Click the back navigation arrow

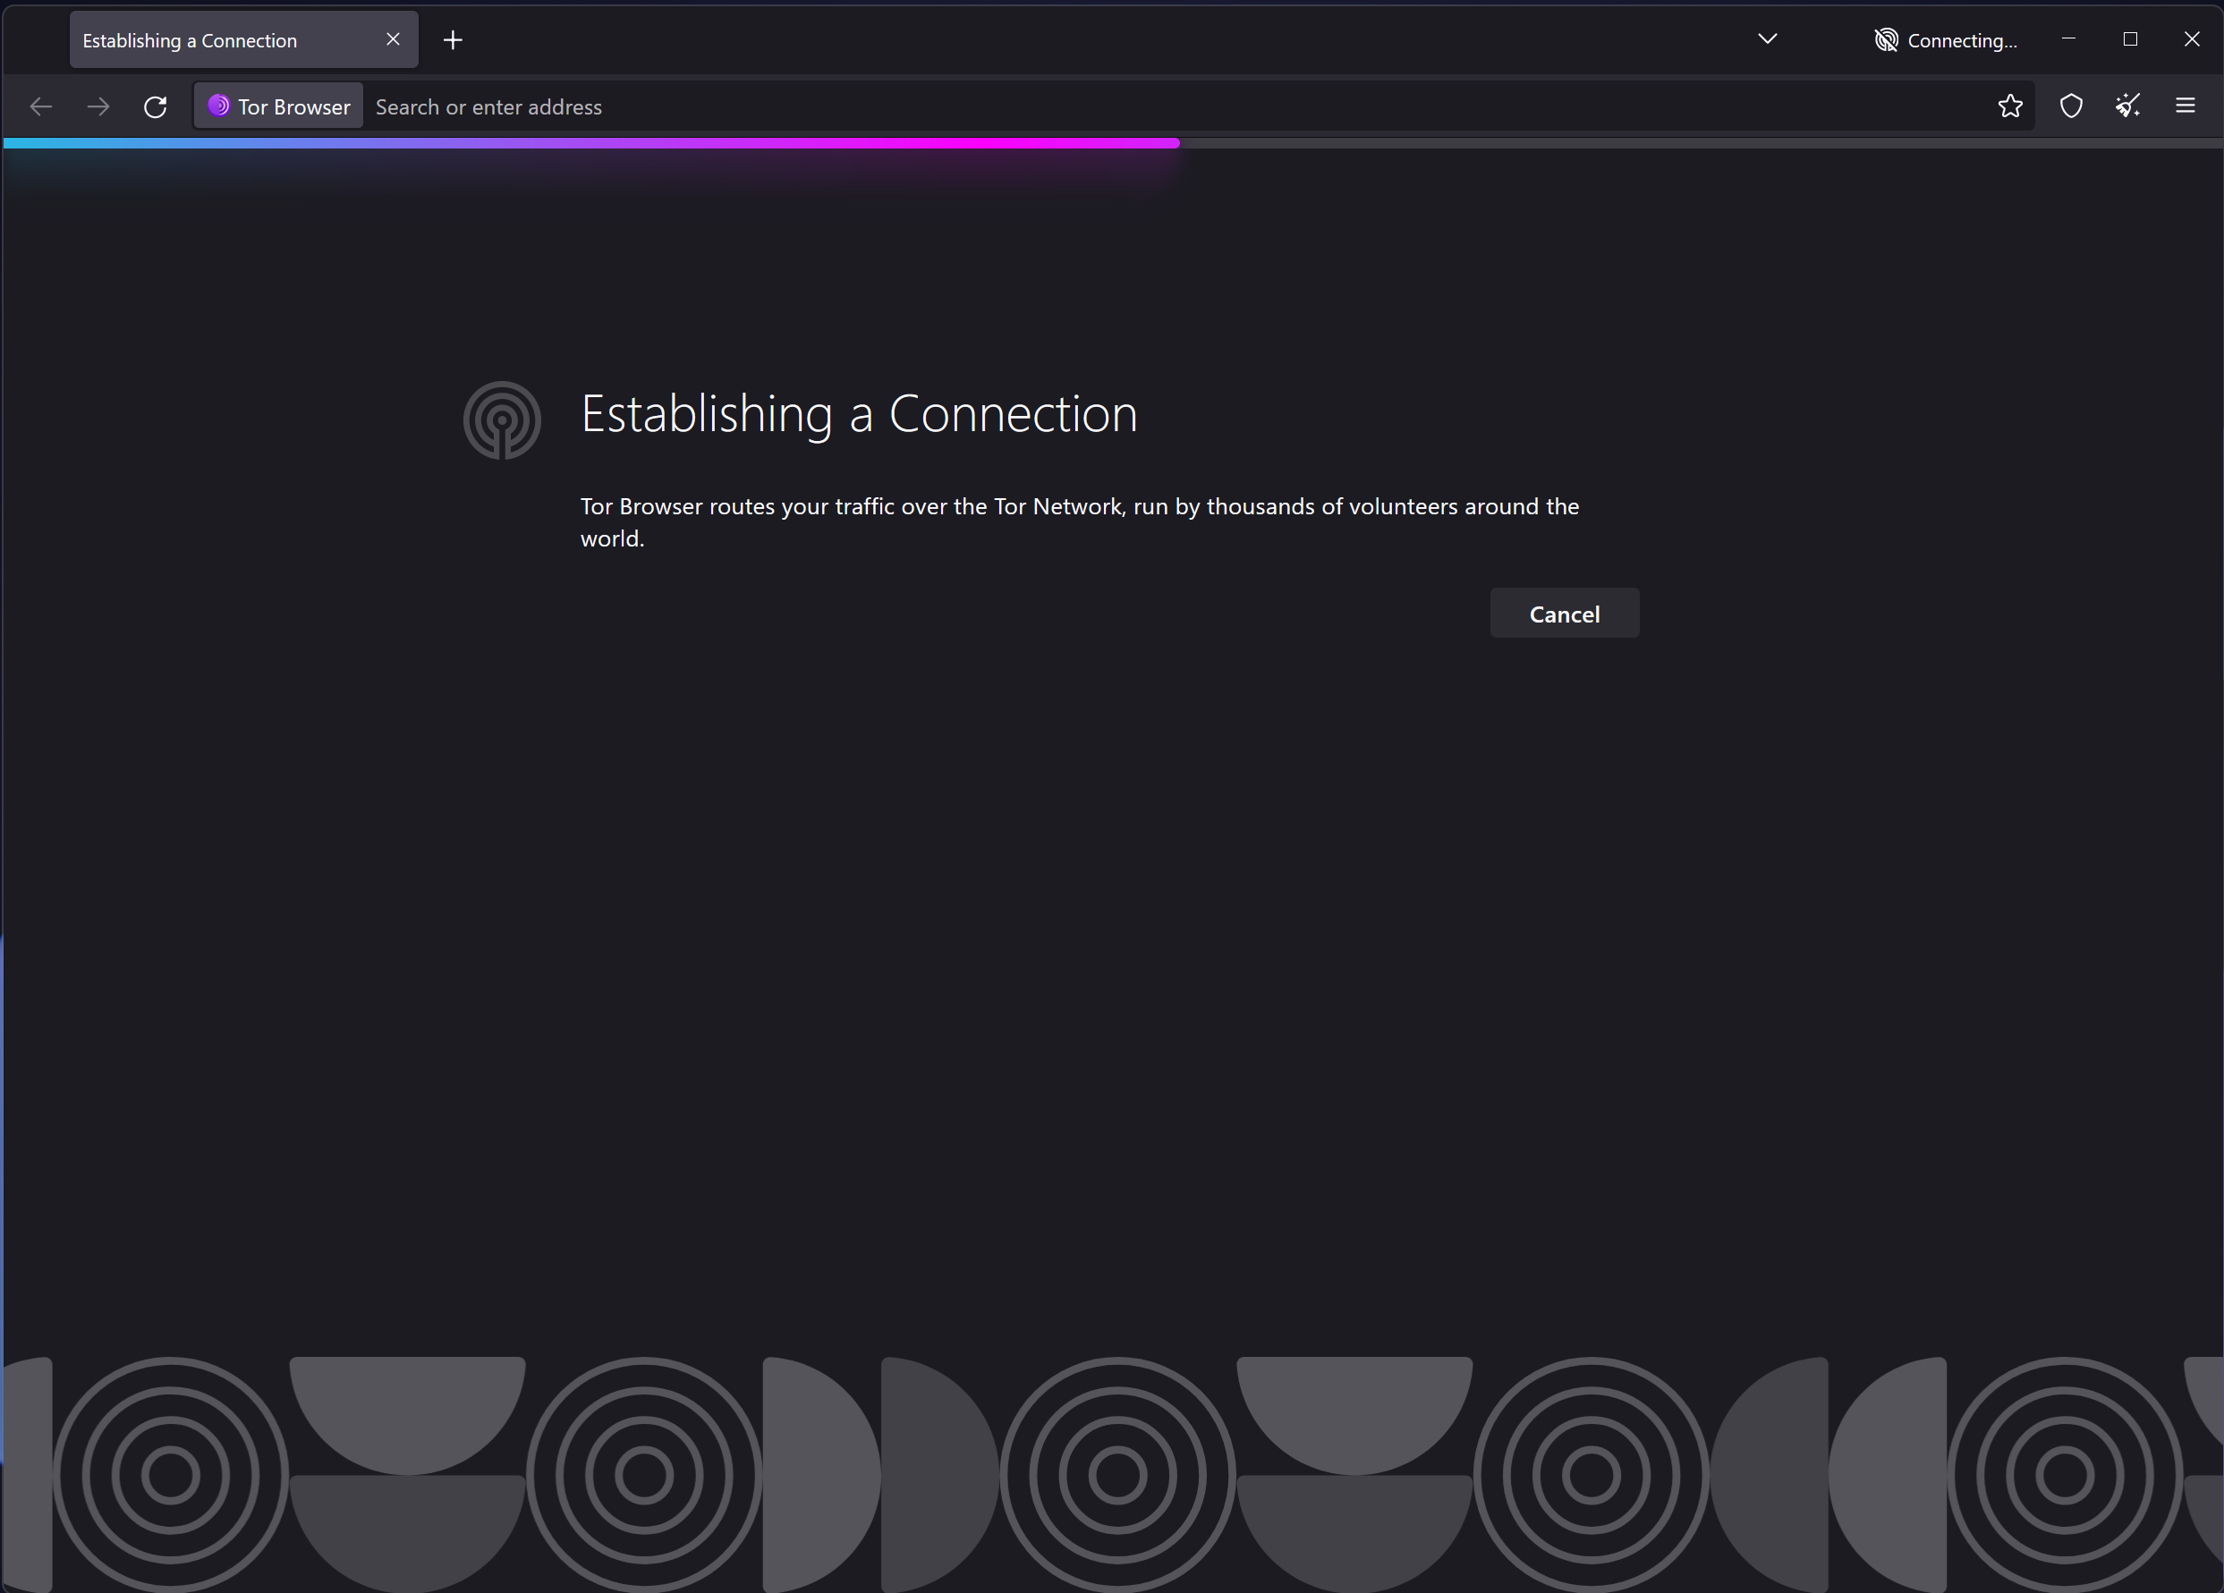tap(41, 106)
